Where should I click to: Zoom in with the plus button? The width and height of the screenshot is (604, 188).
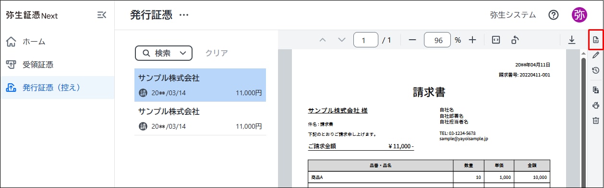point(472,40)
